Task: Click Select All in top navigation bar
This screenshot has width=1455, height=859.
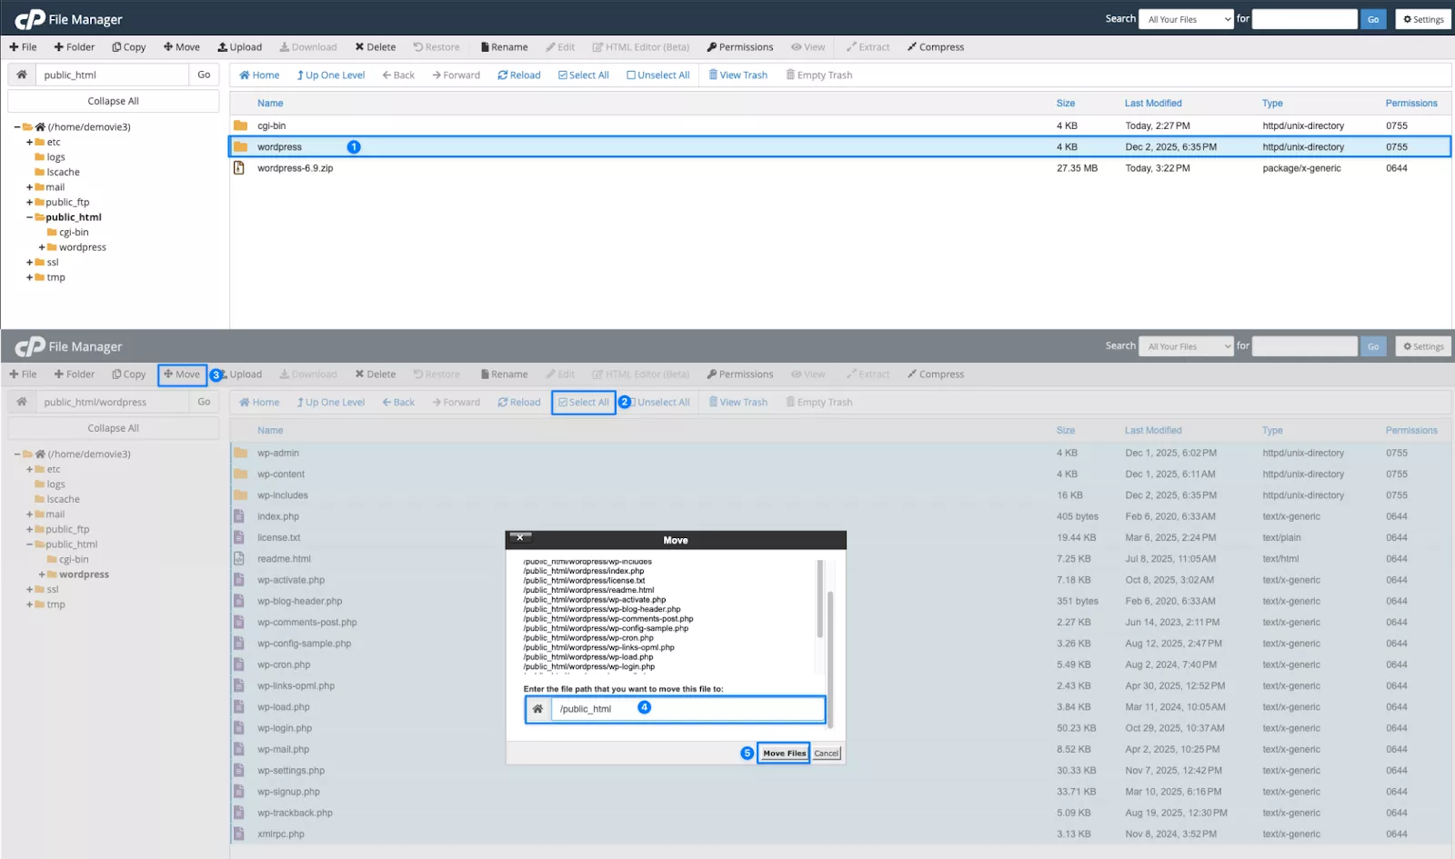Action: [583, 75]
